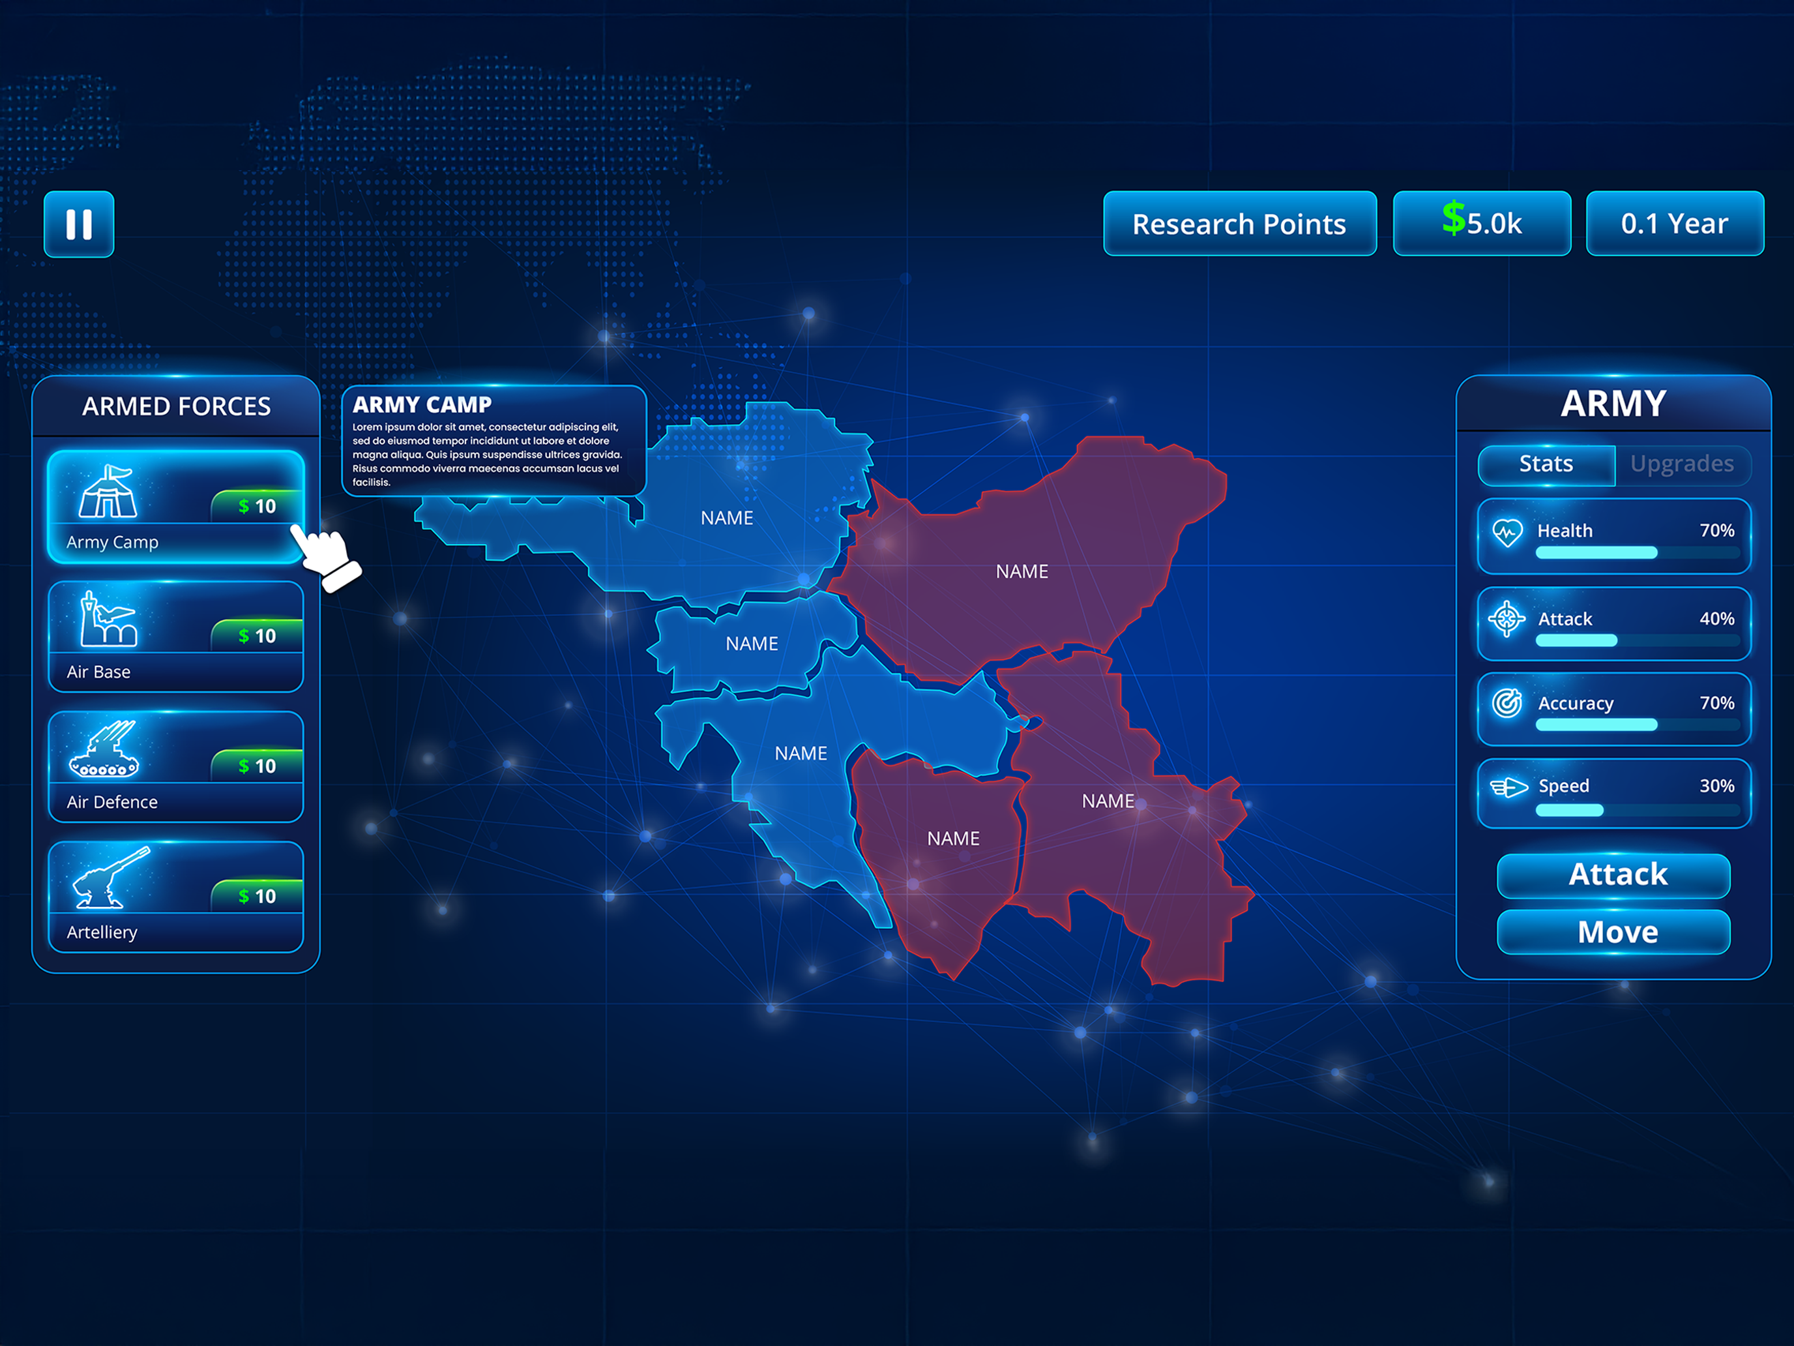
Task: Click the Army Camp tent icon
Action: coord(108,491)
